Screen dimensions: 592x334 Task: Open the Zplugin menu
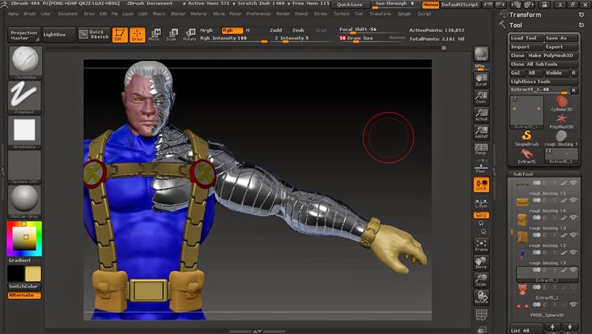point(405,14)
